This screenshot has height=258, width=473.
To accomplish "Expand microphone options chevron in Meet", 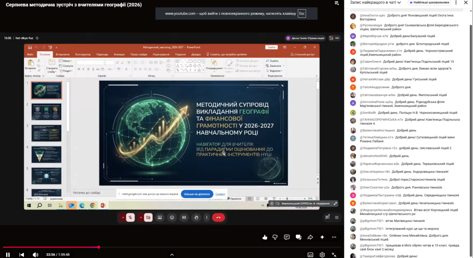I will point(123,217).
